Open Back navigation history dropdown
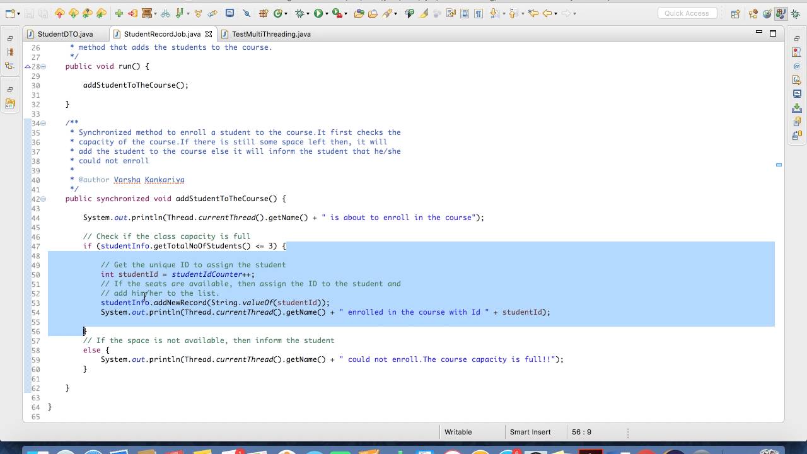Image resolution: width=807 pixels, height=454 pixels. click(x=555, y=13)
